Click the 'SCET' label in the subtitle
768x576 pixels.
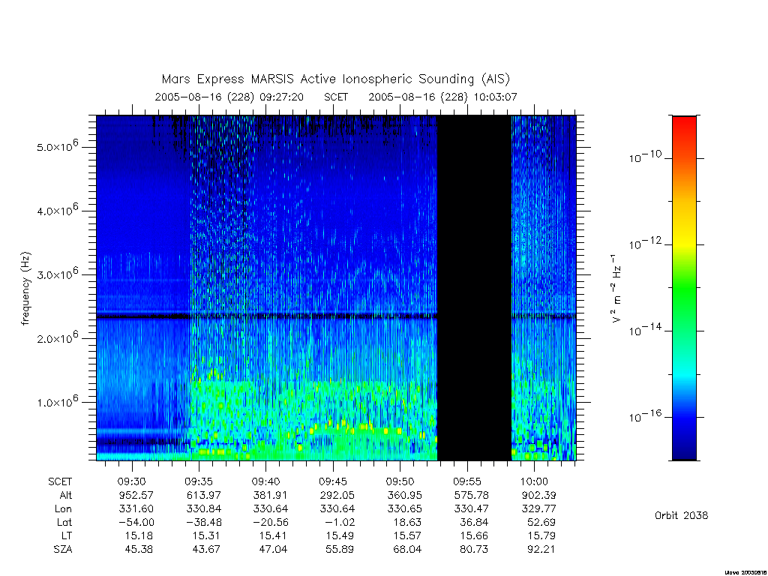pyautogui.click(x=336, y=97)
